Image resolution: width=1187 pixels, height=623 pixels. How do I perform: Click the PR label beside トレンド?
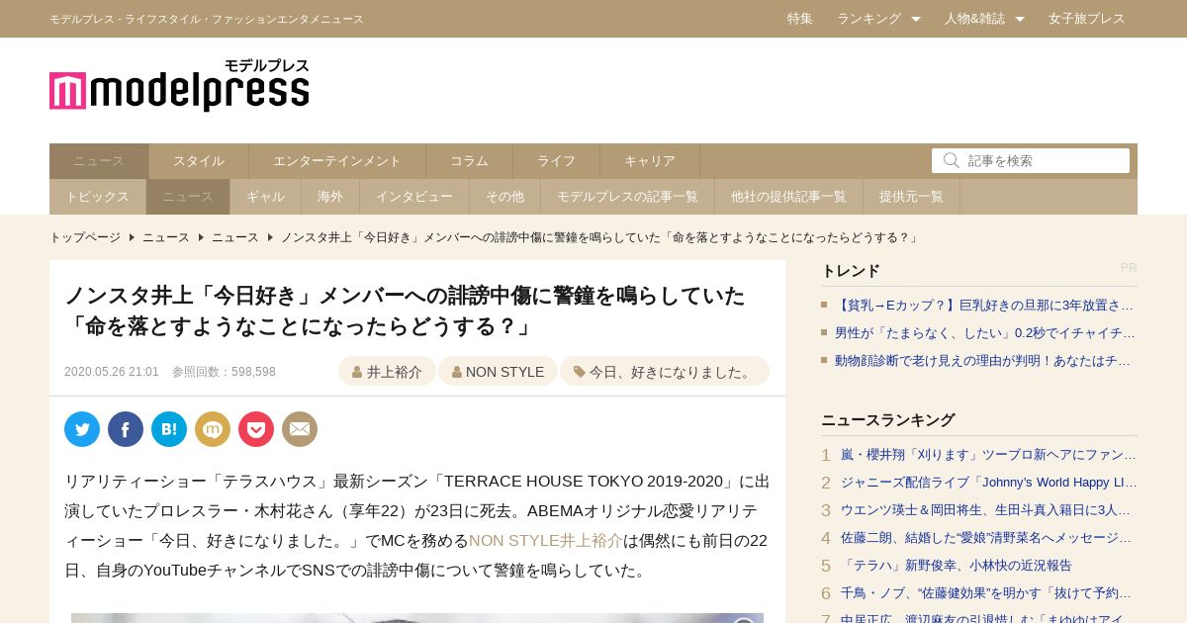(1129, 268)
